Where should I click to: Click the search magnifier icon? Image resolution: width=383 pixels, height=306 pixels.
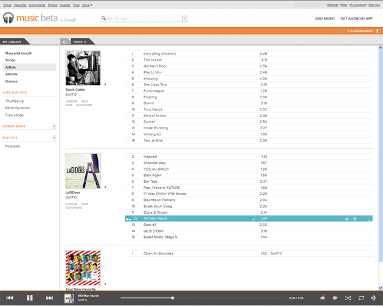point(103,18)
